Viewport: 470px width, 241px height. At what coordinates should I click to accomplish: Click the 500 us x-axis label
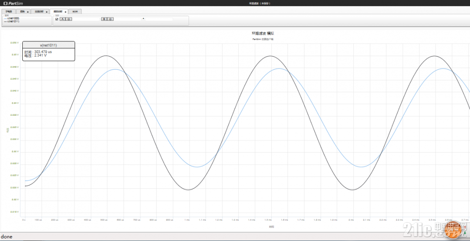click(x=104, y=220)
